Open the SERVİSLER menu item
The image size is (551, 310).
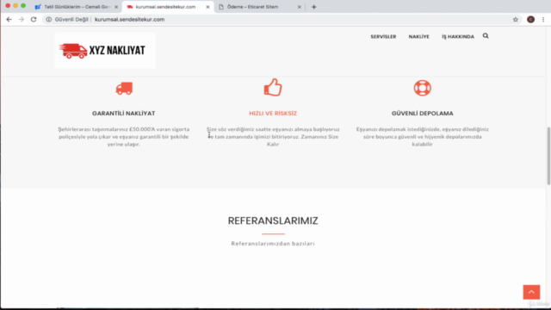383,36
